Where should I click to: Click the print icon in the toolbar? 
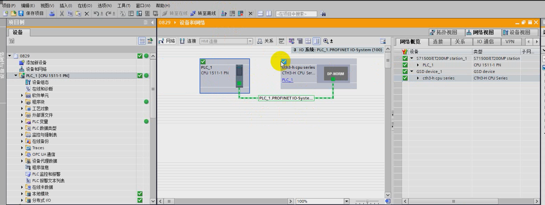coord(52,14)
